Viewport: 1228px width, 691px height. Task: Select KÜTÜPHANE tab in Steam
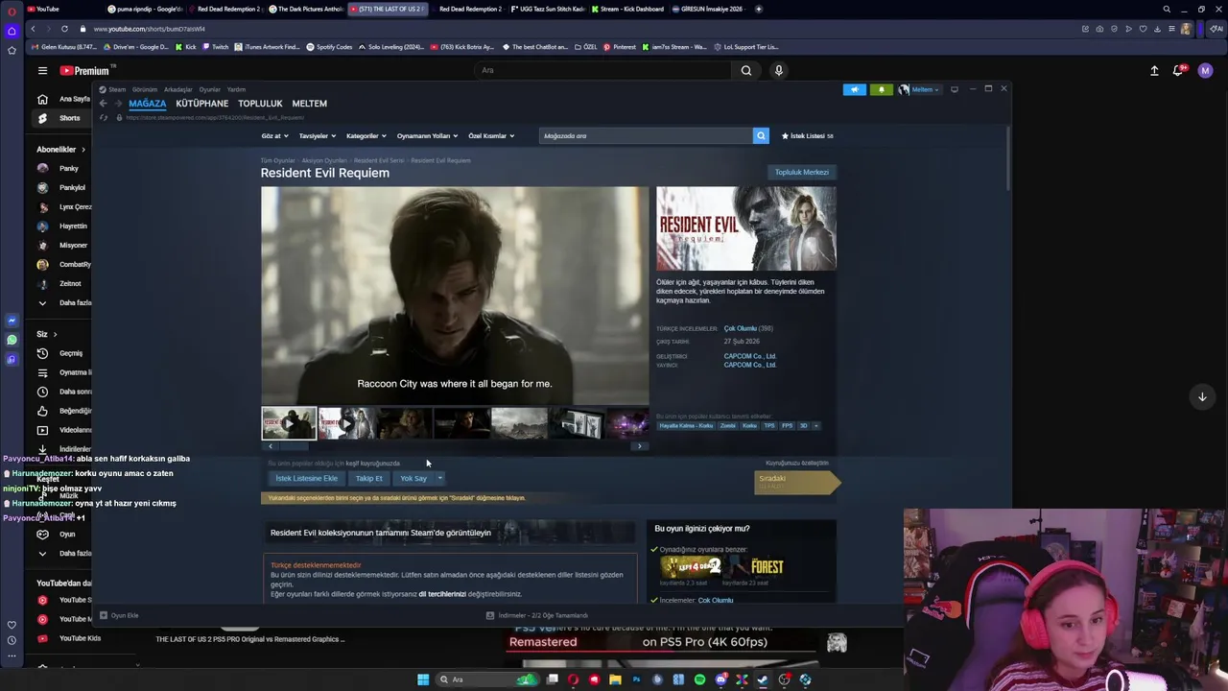point(202,104)
